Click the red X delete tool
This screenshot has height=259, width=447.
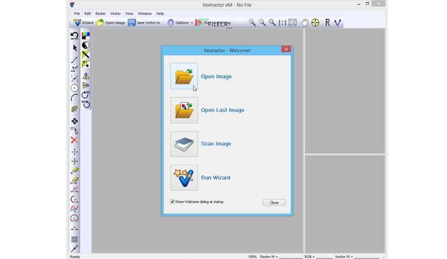pos(74,140)
